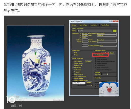Click the Map Channel spinner arrows

tap(92, 85)
